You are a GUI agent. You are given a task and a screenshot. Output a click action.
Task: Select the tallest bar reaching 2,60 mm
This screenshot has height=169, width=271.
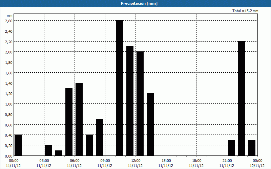coord(120,88)
